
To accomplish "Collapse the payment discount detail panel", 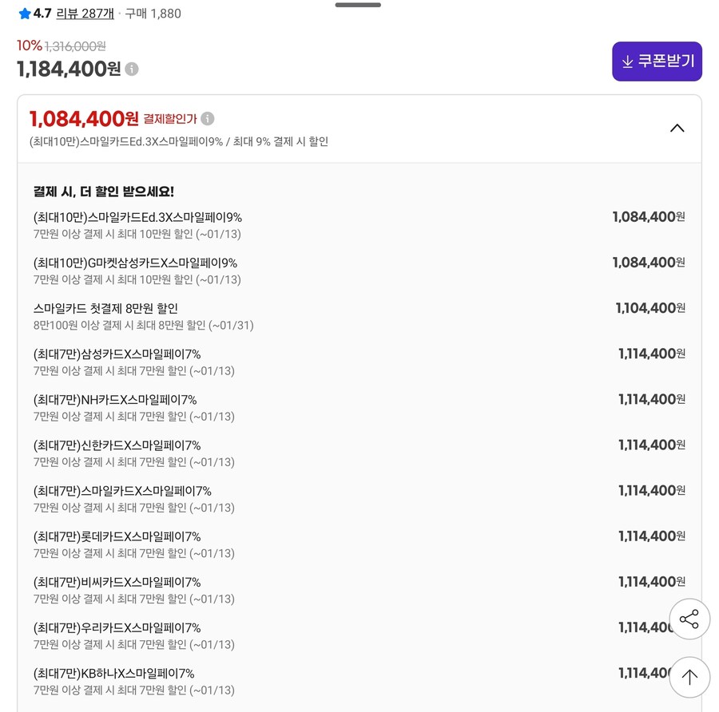I will (677, 128).
